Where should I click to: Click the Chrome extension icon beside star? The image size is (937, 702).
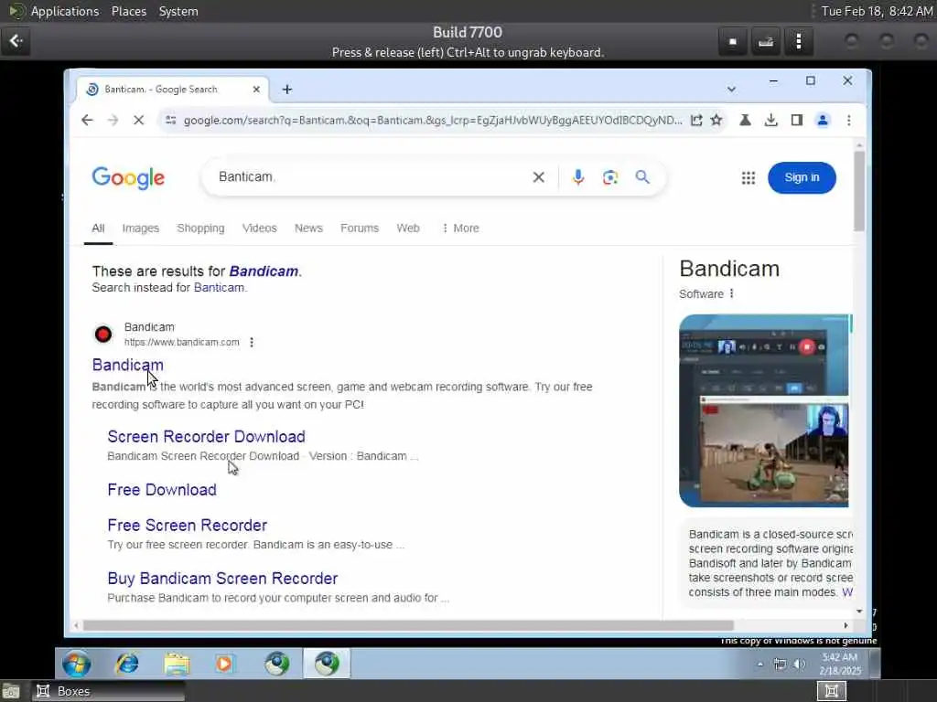pos(745,120)
